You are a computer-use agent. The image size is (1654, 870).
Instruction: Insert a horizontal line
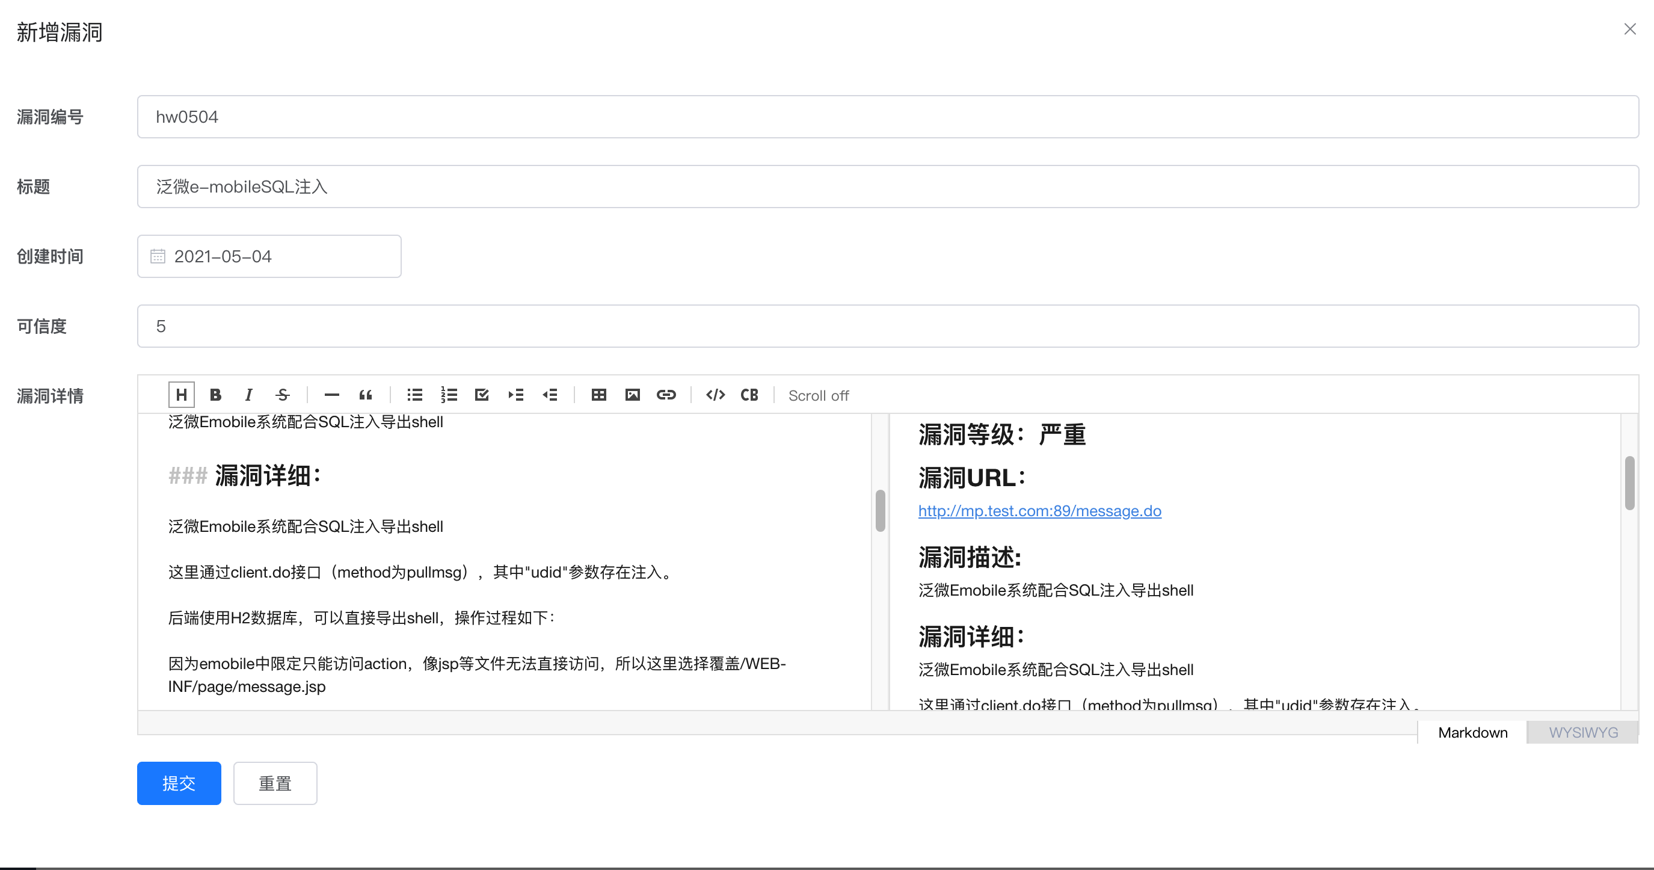331,395
